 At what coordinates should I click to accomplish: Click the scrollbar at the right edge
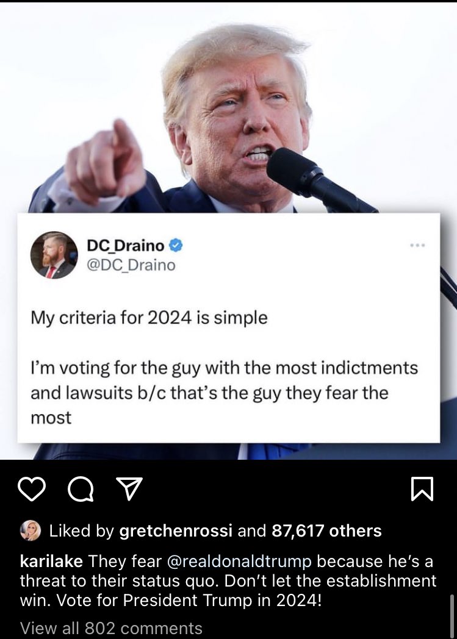(x=452, y=616)
